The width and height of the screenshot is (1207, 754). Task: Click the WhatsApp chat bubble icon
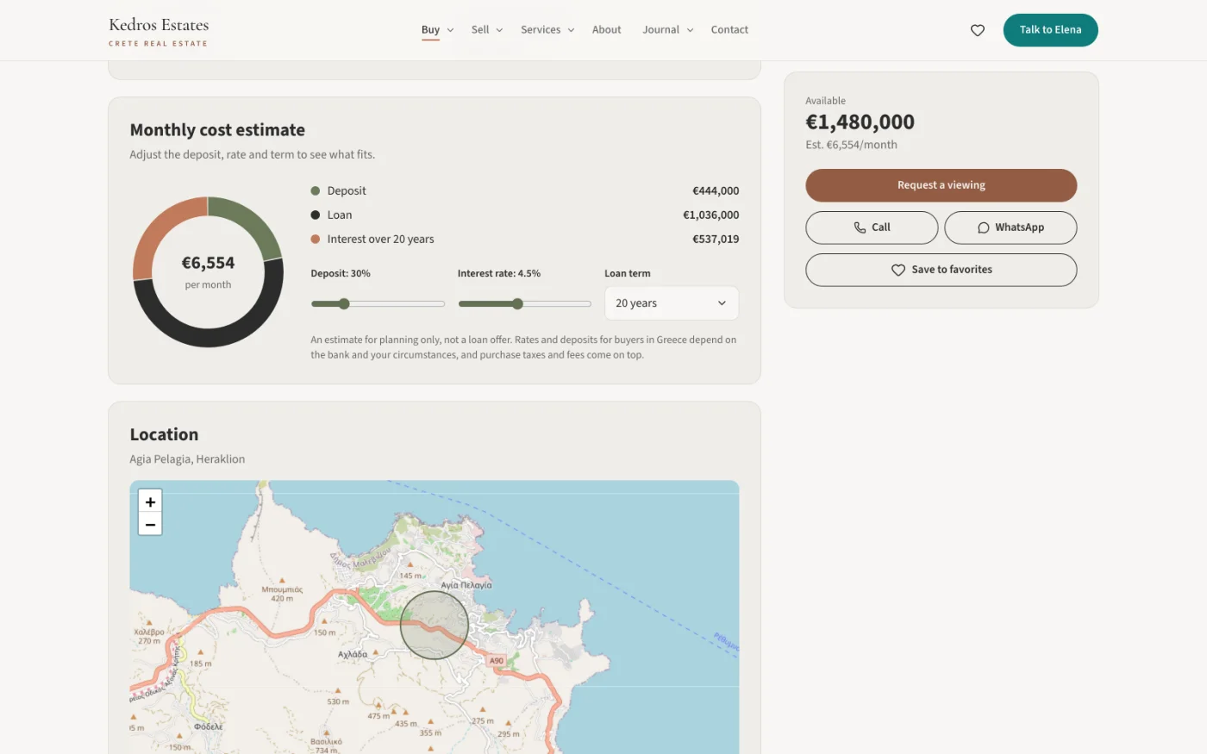[x=983, y=227]
